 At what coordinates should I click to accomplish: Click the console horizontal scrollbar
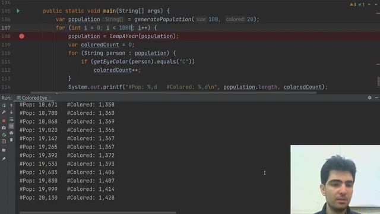tap(97, 213)
